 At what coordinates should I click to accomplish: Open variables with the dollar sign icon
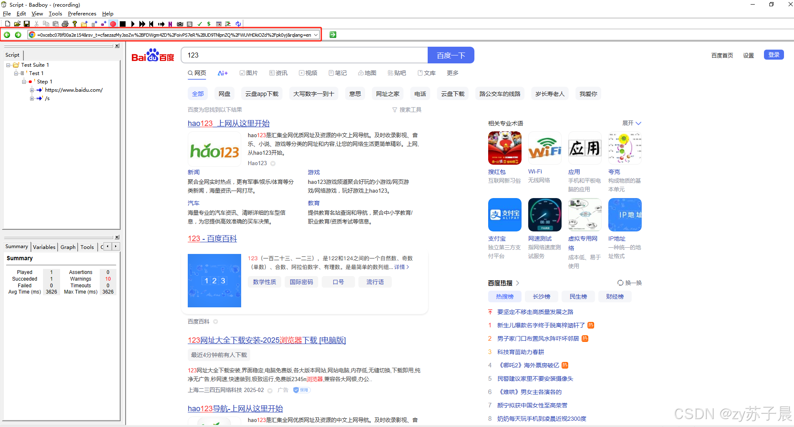[209, 24]
